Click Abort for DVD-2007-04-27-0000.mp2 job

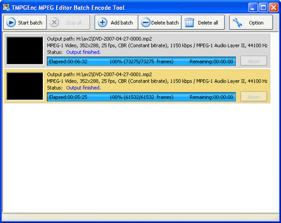tap(253, 61)
